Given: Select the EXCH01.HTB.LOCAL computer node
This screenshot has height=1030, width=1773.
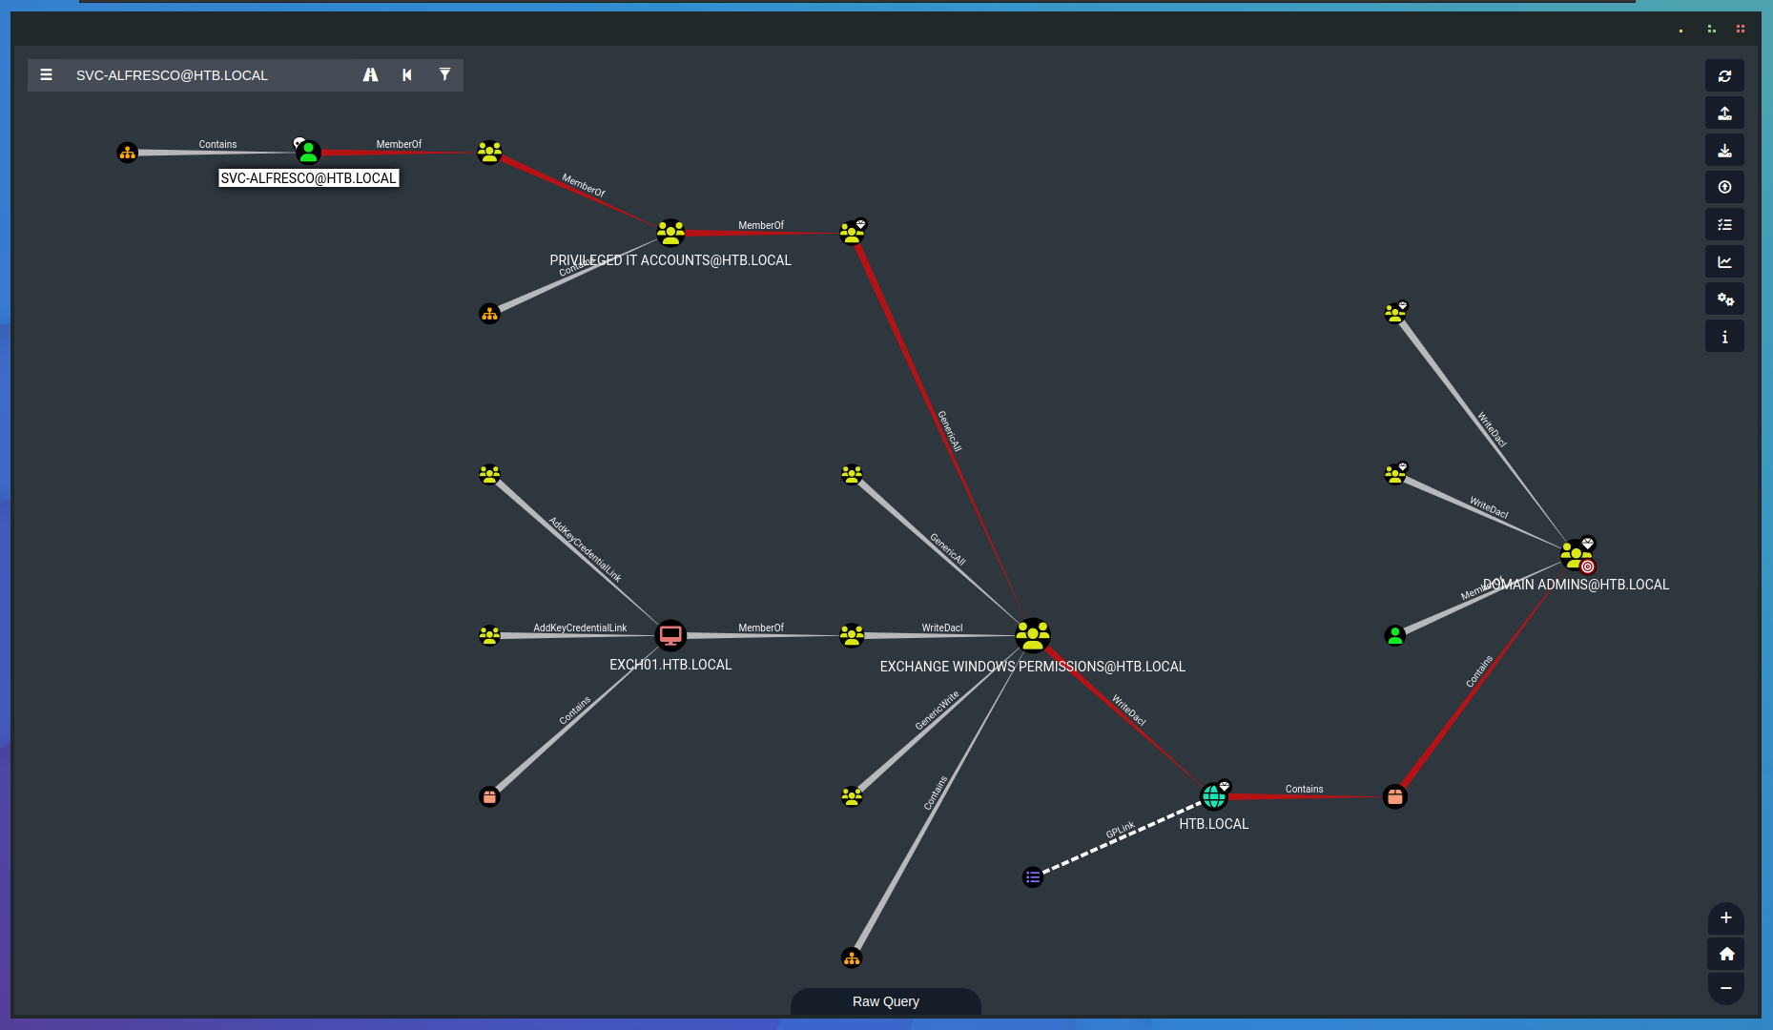Looking at the screenshot, I should [670, 634].
